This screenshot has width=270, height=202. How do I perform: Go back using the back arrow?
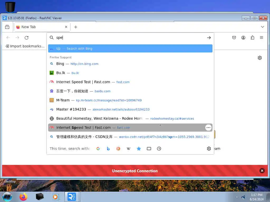coord(8,38)
